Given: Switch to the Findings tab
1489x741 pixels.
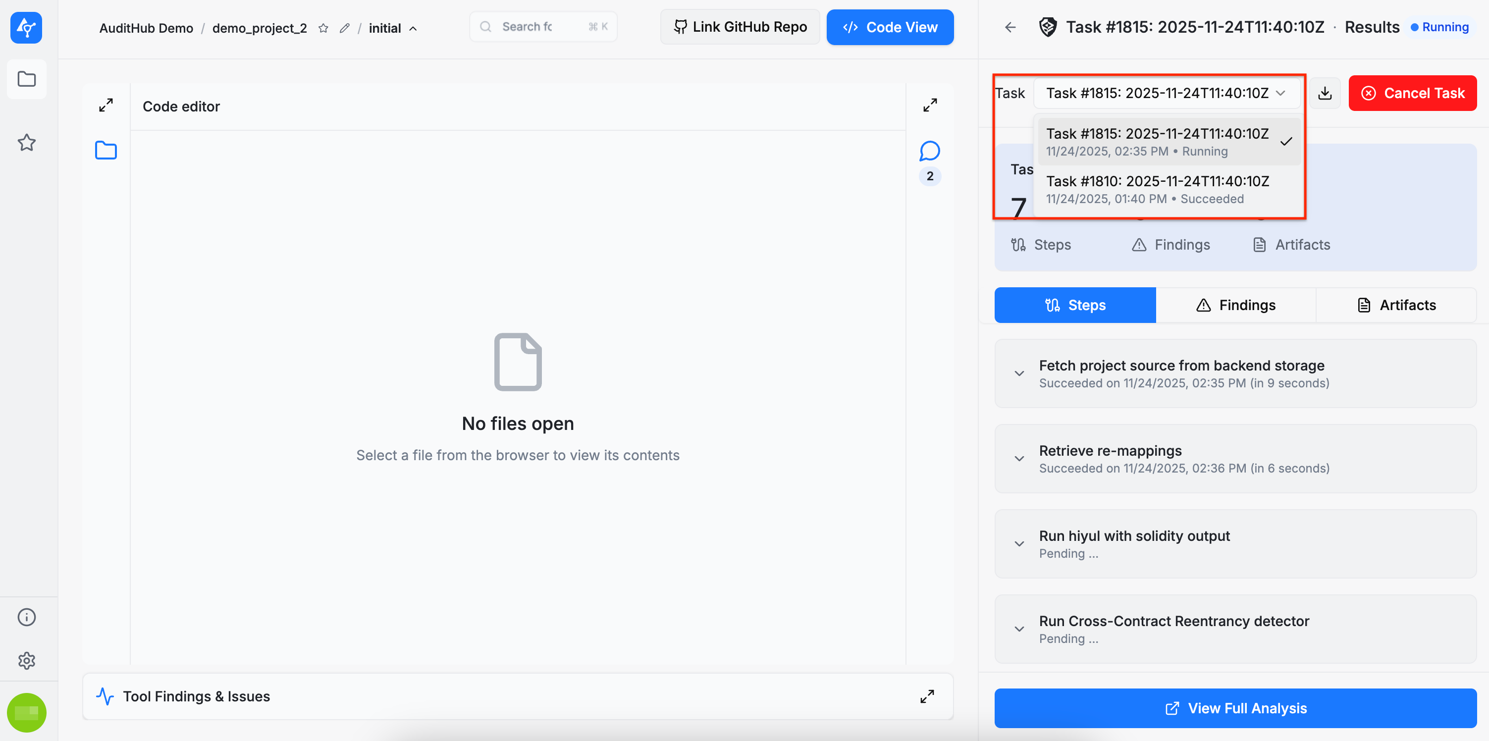Looking at the screenshot, I should (1235, 305).
